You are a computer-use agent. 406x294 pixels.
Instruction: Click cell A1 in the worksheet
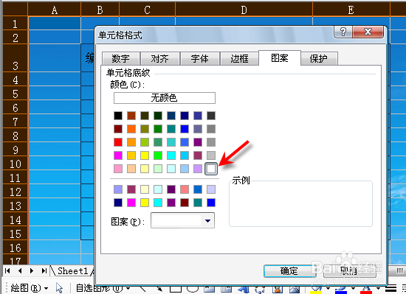click(55, 24)
